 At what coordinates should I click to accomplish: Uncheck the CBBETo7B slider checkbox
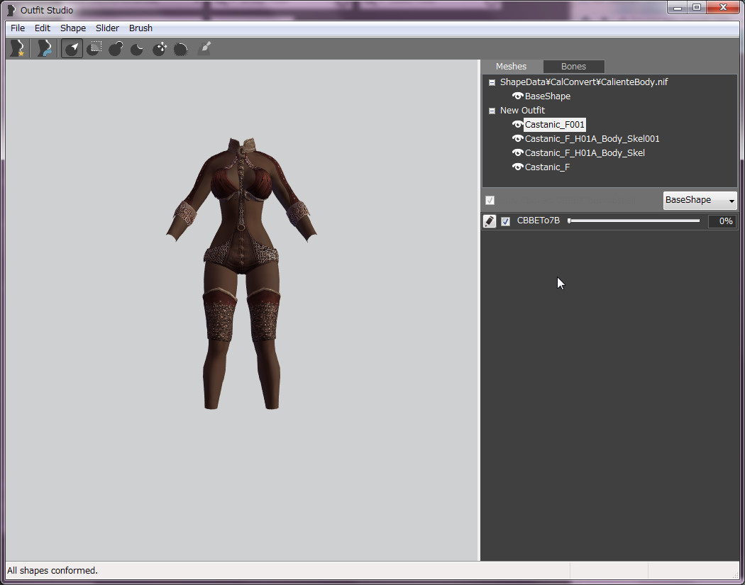point(505,221)
